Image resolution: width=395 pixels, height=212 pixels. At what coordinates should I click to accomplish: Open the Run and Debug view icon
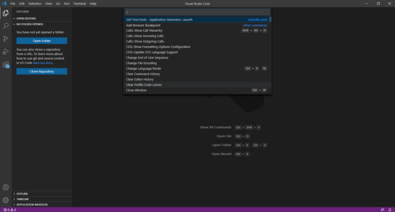(x=5, y=52)
